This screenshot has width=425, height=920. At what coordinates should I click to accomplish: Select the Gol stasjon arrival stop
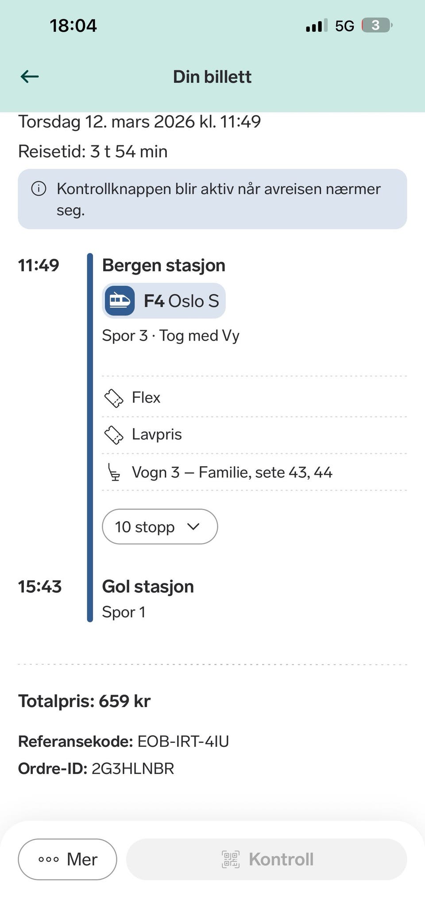[x=148, y=586]
